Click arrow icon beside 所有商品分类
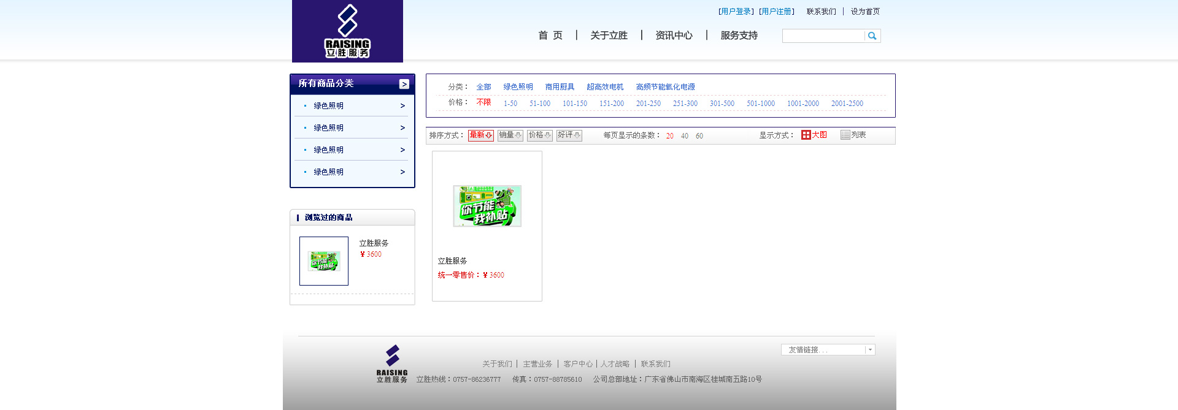The image size is (1178, 410). (404, 84)
